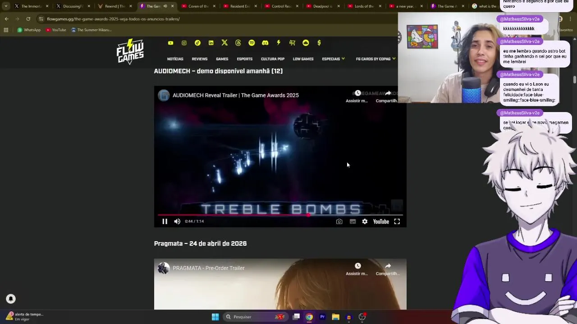Open Adobe Premiere Pro from taskbar
This screenshot has height=324, width=577.
(x=322, y=317)
